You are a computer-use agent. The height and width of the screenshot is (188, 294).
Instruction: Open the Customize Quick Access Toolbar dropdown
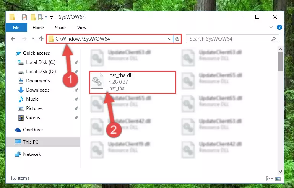pos(51,18)
